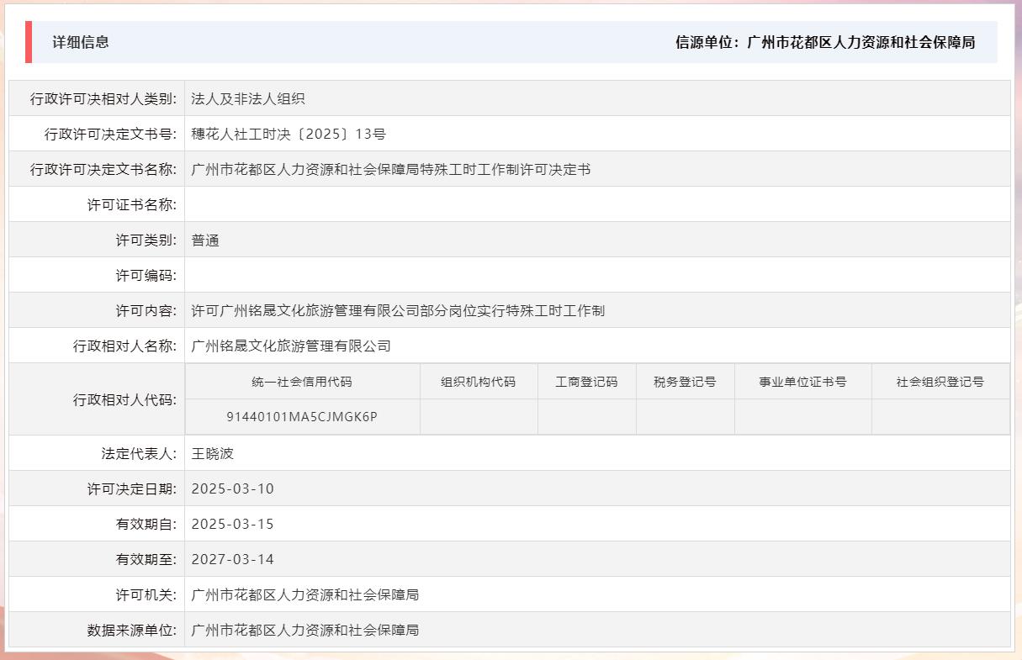Select credit code 91440101MA5CJMGK6P
The width and height of the screenshot is (1022, 660).
point(303,416)
